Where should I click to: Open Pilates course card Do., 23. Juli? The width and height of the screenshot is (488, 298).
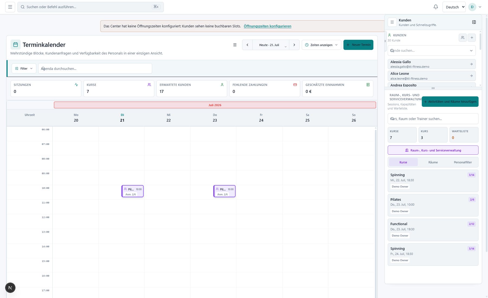[x=433, y=205]
